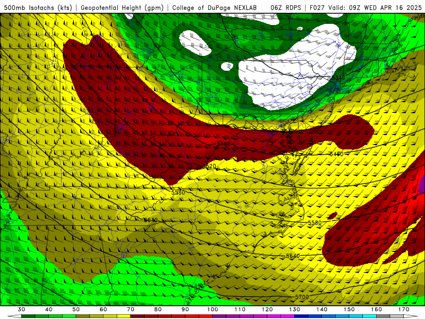Click the 5520 height contour label

click(x=209, y=166)
